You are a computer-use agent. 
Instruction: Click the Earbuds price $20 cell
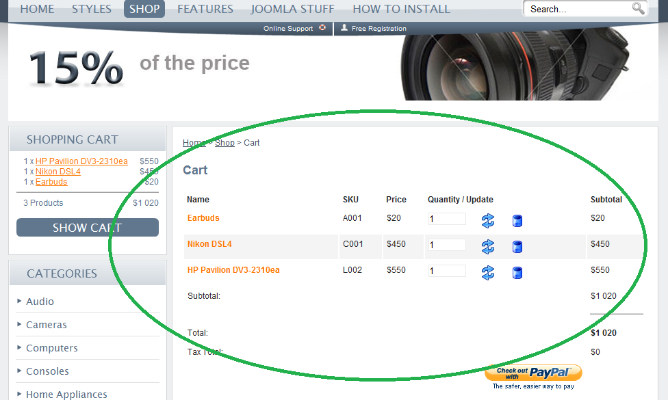(x=394, y=218)
